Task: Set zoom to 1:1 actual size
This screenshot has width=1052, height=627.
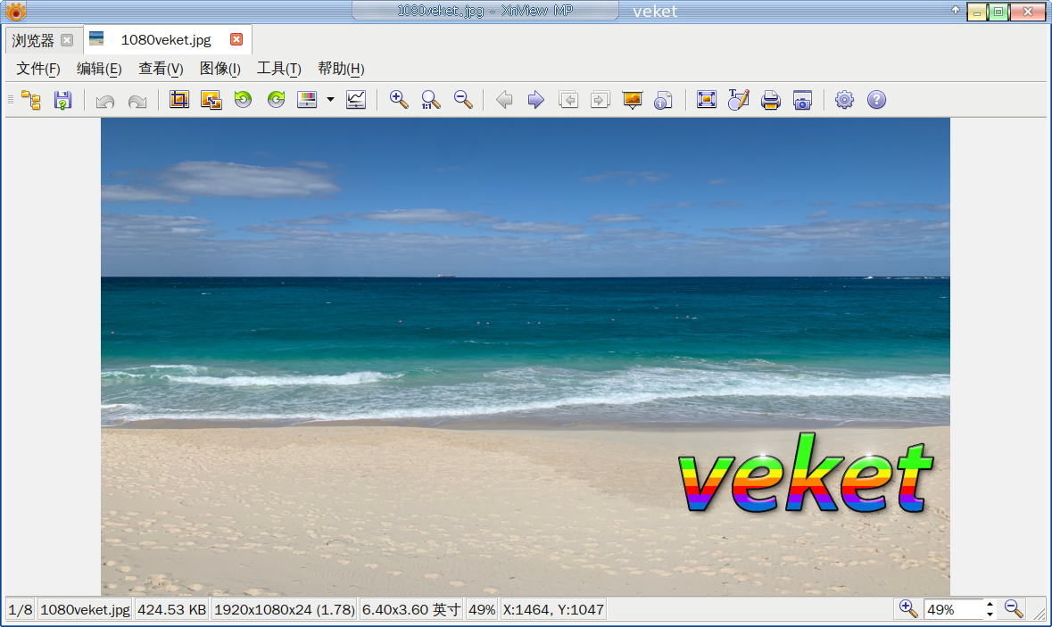Action: click(431, 100)
